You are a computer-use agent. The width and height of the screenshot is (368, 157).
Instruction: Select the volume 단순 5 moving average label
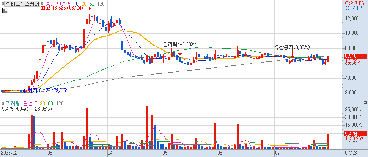(30, 103)
